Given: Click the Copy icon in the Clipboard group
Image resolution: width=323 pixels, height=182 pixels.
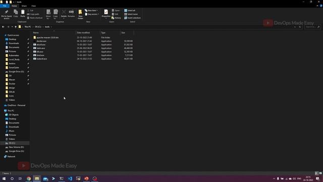Looking at the screenshot, I should tap(16, 12).
